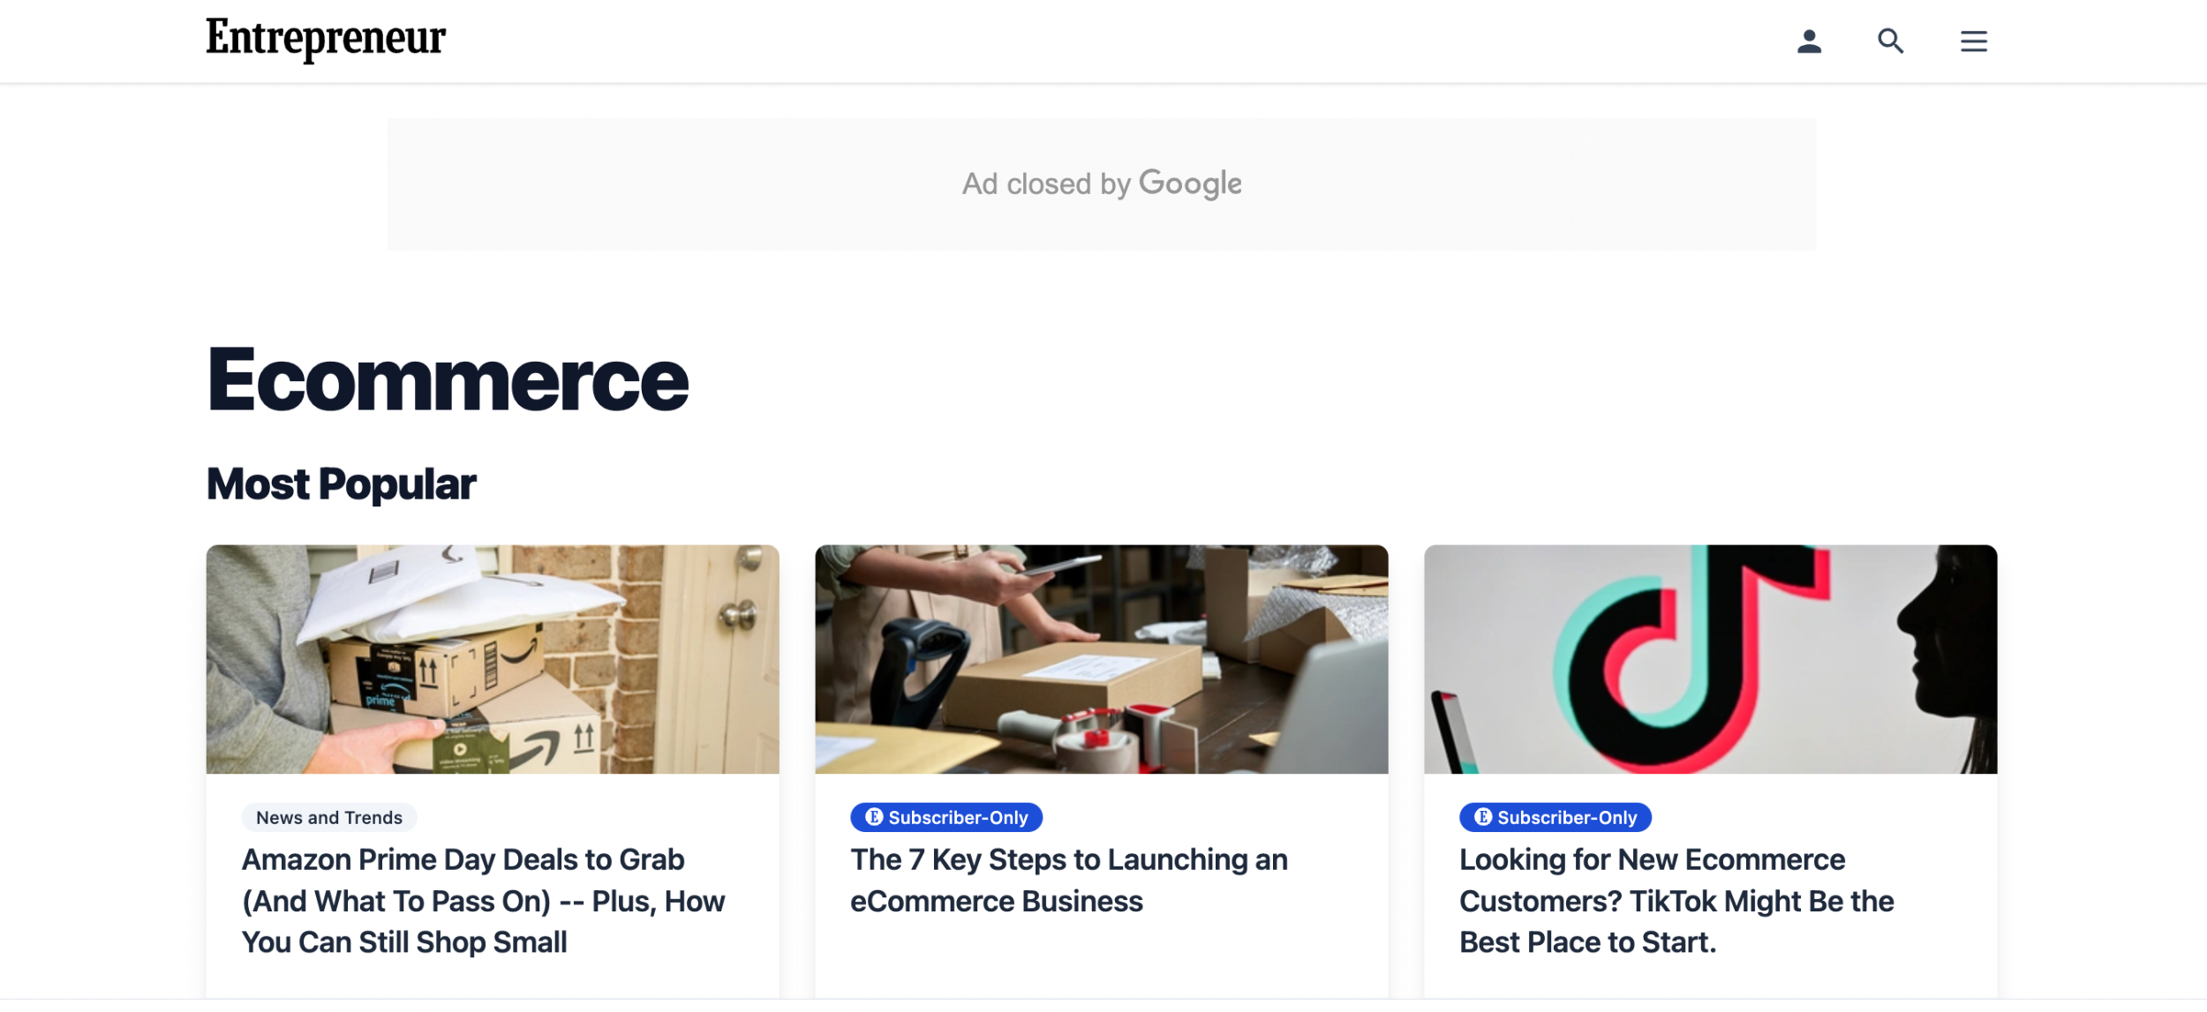This screenshot has width=2207, height=1012.
Task: Open the hamburger navigation menu
Action: pos(1973,41)
